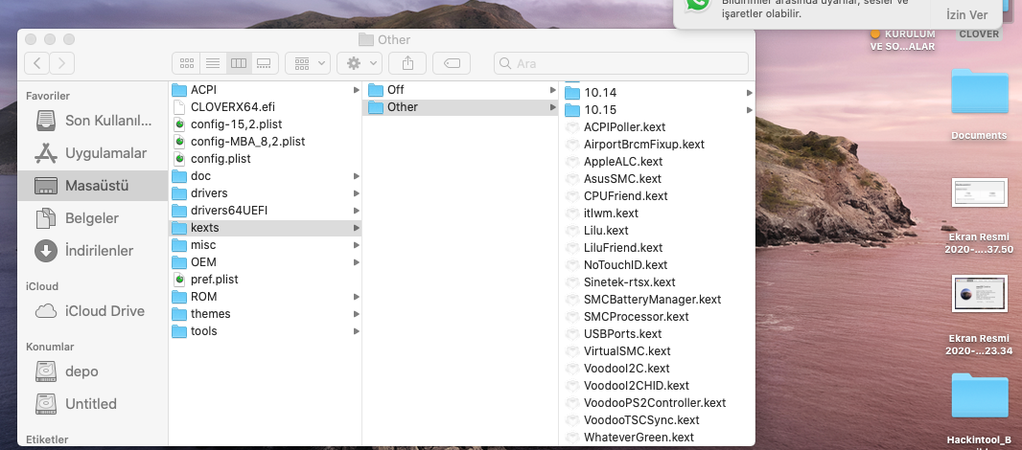The height and width of the screenshot is (450, 1022).
Task: Switch to icon view in Finder toolbar
Action: [x=187, y=63]
